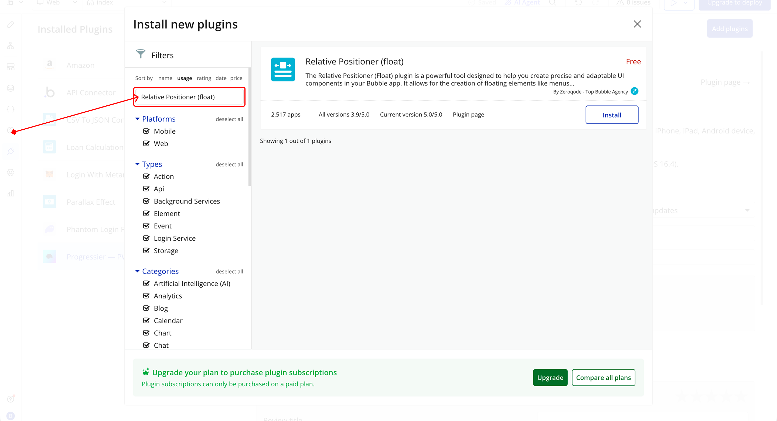Viewport: 777px width, 421px height.
Task: Collapse the Platforms filter section
Action: coord(137,119)
